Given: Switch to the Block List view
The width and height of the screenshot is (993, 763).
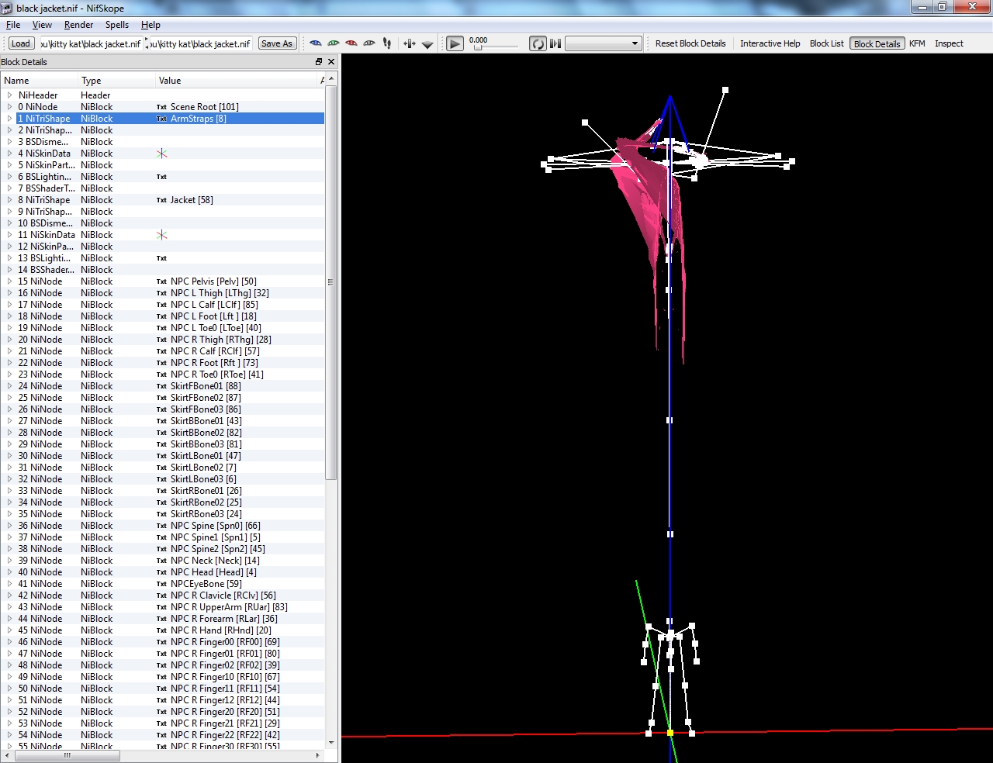Looking at the screenshot, I should pyautogui.click(x=826, y=43).
